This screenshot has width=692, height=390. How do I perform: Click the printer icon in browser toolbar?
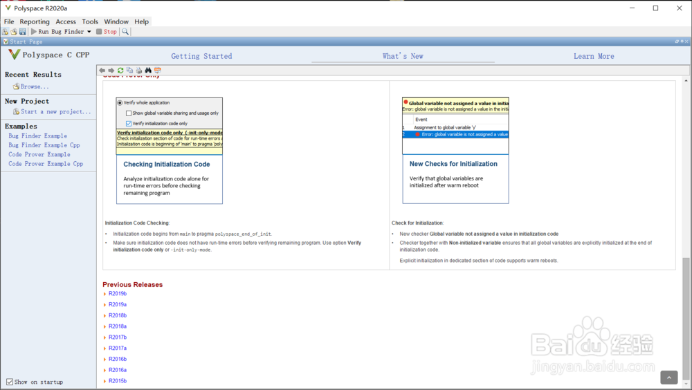tap(139, 70)
